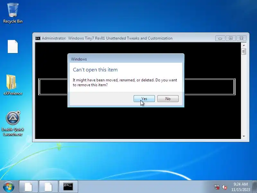This screenshot has height=193, width=257.
Task: Click Yes to remove the item
Action: coord(144,99)
